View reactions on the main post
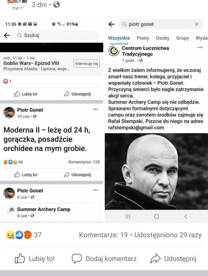Image resolution: width=208 pixels, height=276 pixels. [x=24, y=235]
